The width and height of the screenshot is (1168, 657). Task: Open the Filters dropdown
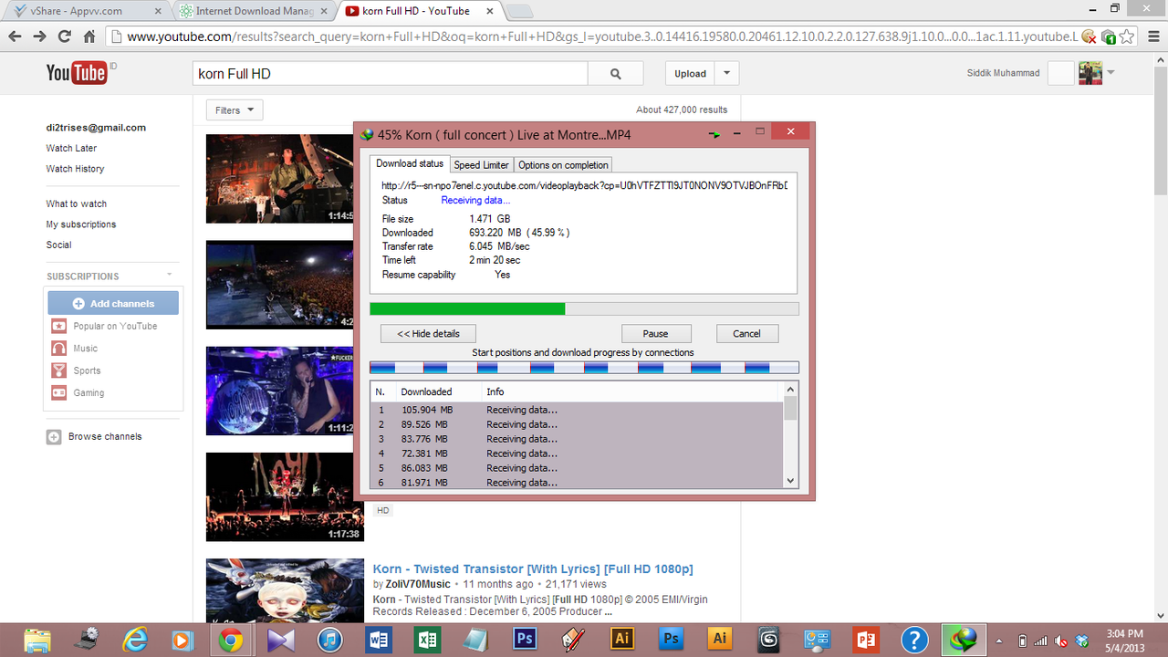(235, 110)
